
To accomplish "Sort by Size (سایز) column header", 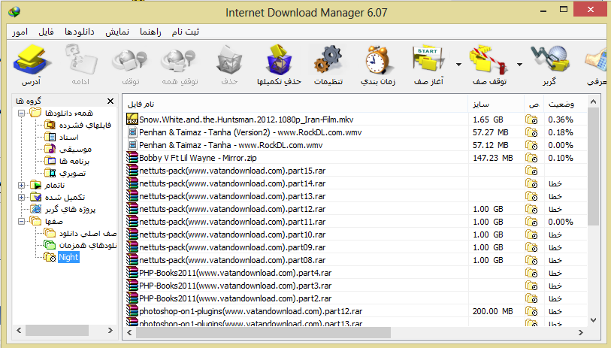I will 496,104.
